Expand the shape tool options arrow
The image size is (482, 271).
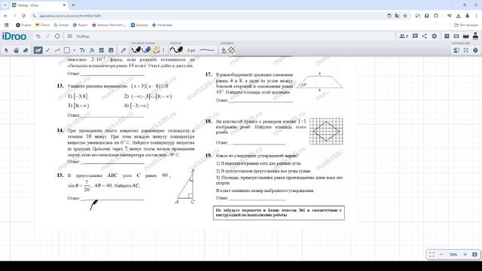pyautogui.click(x=74, y=50)
